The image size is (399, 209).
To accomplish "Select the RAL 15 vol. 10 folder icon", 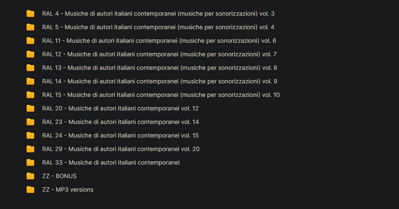I will pyautogui.click(x=30, y=95).
